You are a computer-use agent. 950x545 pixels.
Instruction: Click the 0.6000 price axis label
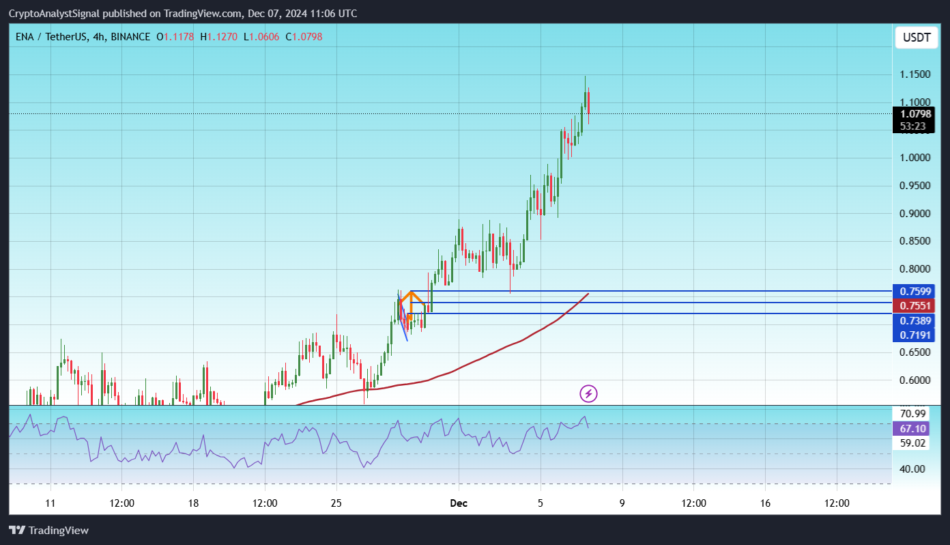coord(915,380)
